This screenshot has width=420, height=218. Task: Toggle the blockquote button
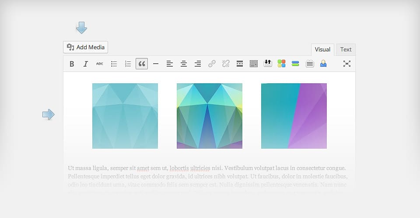[142, 64]
